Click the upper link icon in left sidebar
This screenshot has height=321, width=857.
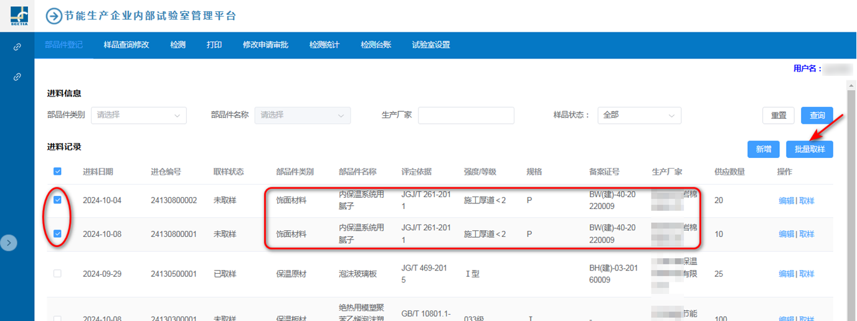(17, 47)
